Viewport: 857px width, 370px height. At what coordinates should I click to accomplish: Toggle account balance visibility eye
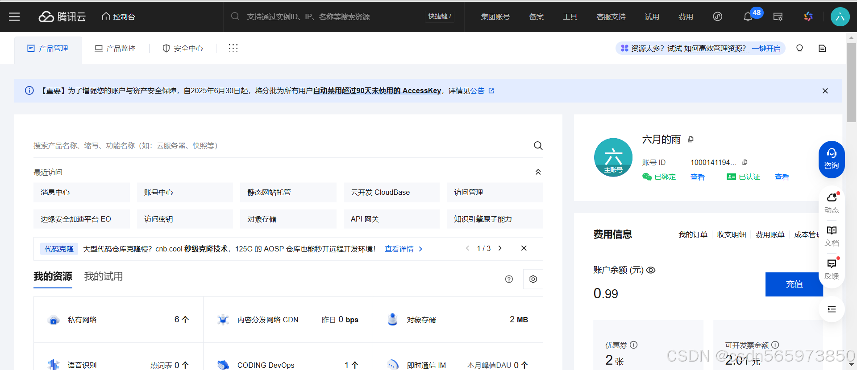coord(651,270)
